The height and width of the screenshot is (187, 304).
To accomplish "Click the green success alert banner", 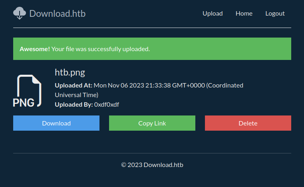I will point(220,49).
